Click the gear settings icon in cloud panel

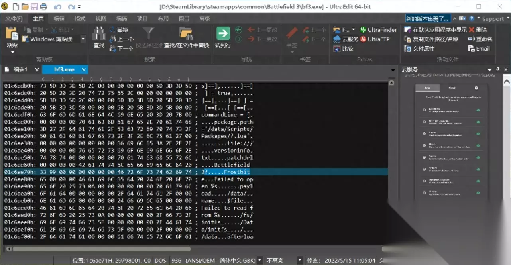(476, 88)
